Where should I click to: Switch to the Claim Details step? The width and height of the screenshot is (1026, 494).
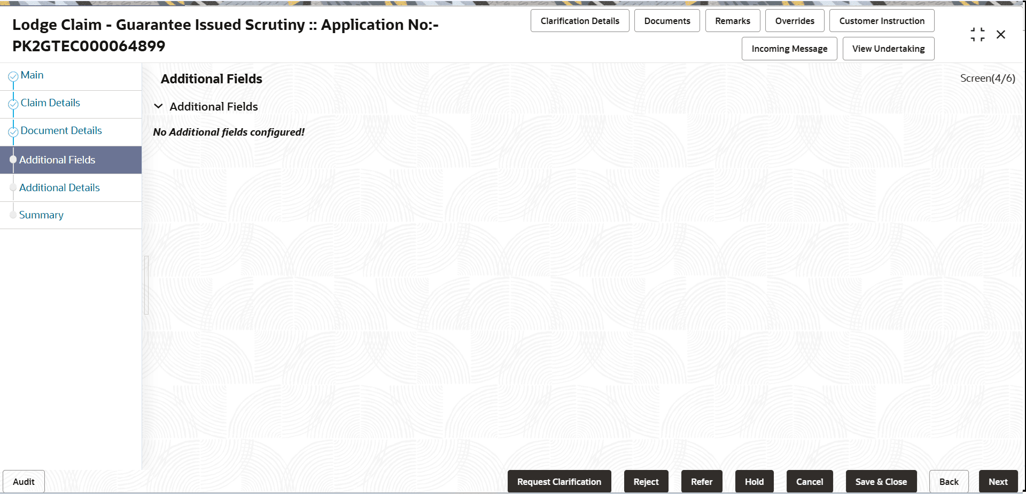[50, 103]
